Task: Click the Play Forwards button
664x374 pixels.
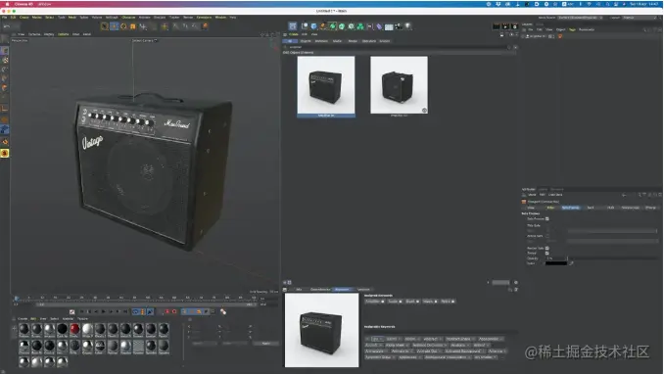Action: pyautogui.click(x=103, y=311)
